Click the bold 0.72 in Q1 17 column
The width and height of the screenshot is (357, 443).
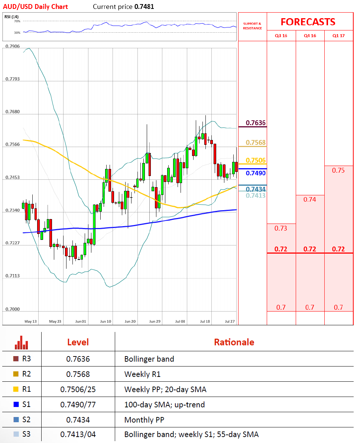(338, 249)
